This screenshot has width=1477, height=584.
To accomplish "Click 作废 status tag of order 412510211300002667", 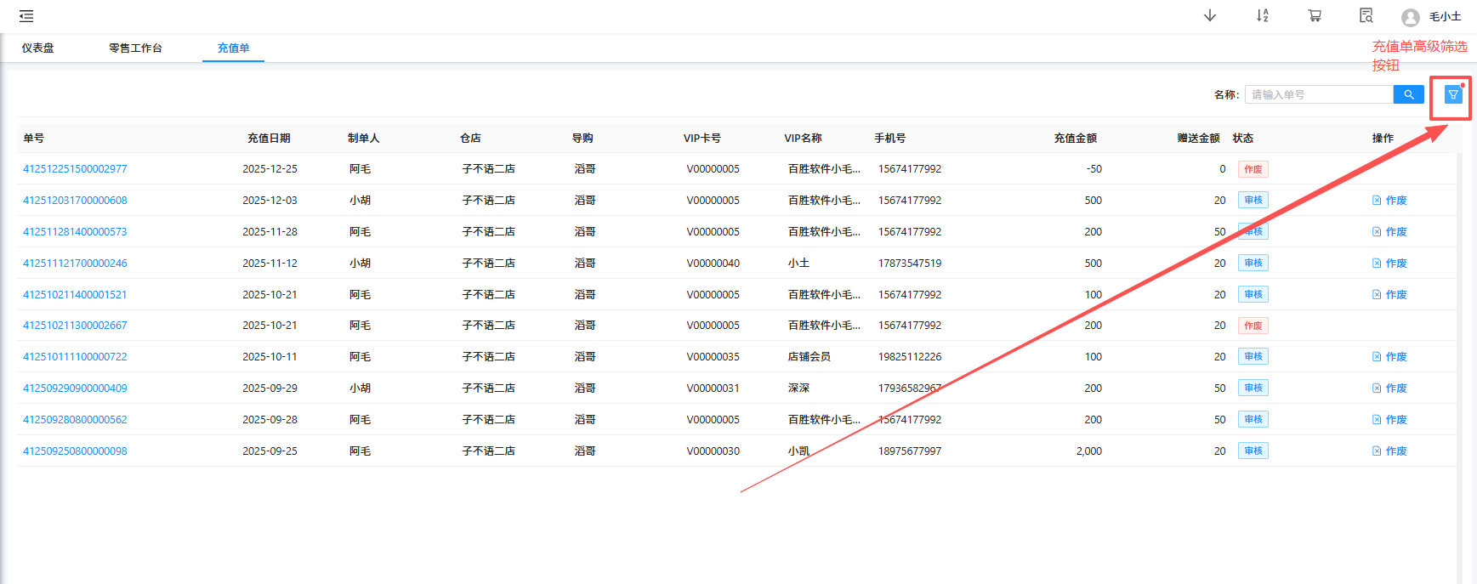I will [x=1253, y=325].
